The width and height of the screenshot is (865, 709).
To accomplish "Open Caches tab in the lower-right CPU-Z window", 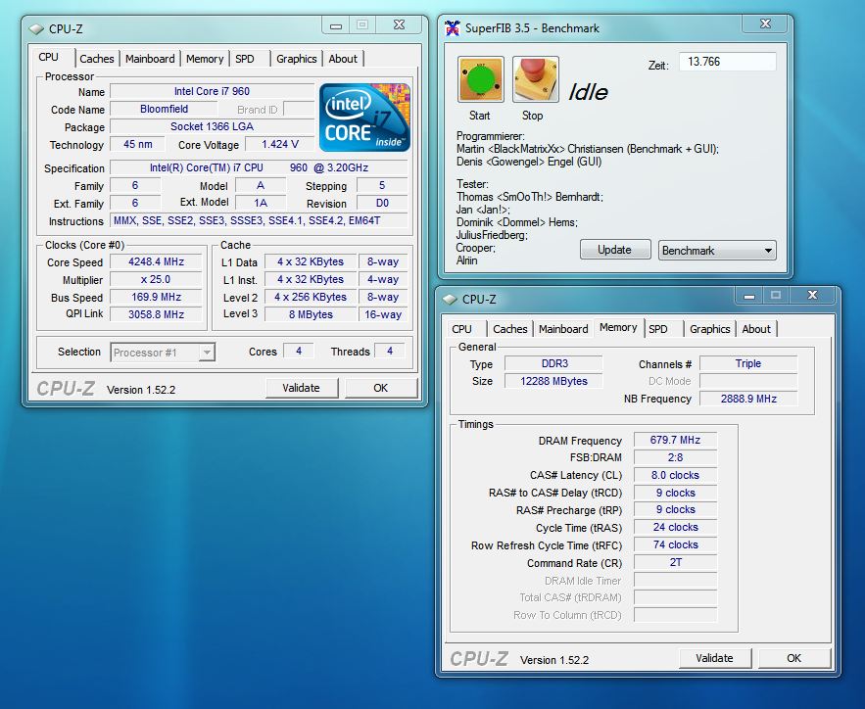I will pyautogui.click(x=509, y=329).
